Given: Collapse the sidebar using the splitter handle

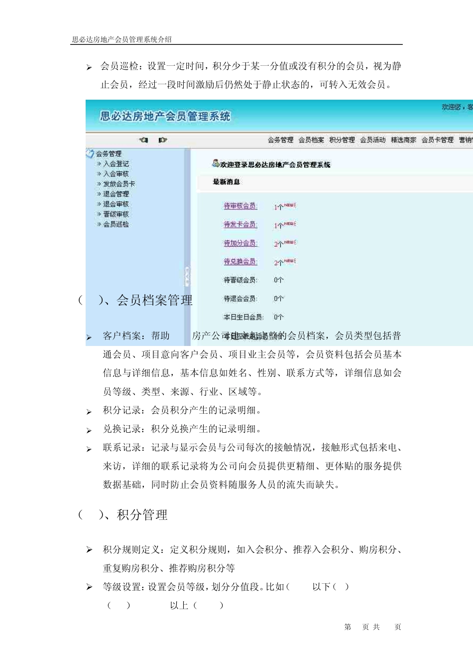Looking at the screenshot, I should (187, 276).
